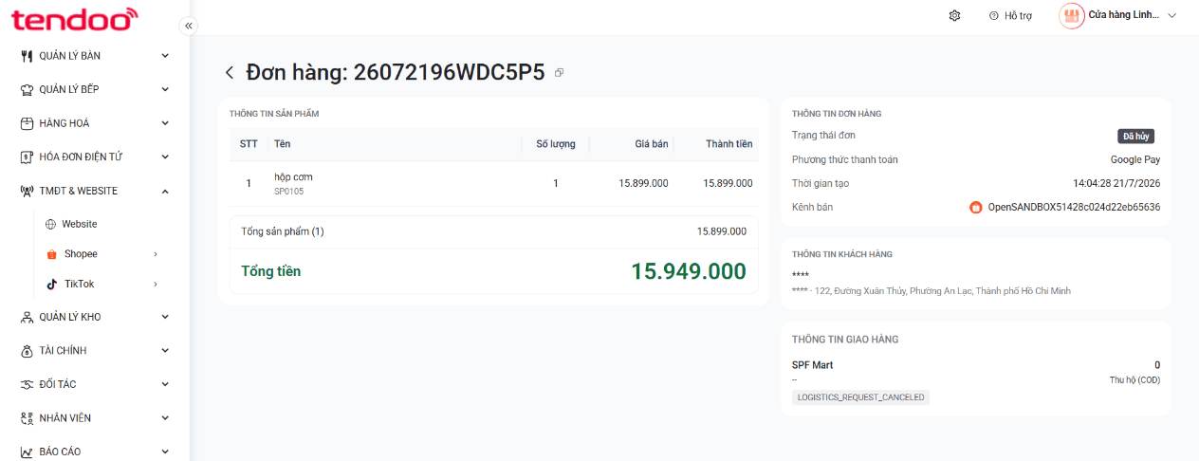
Task: Click the TikTok icon in the sidebar
Action: point(52,284)
